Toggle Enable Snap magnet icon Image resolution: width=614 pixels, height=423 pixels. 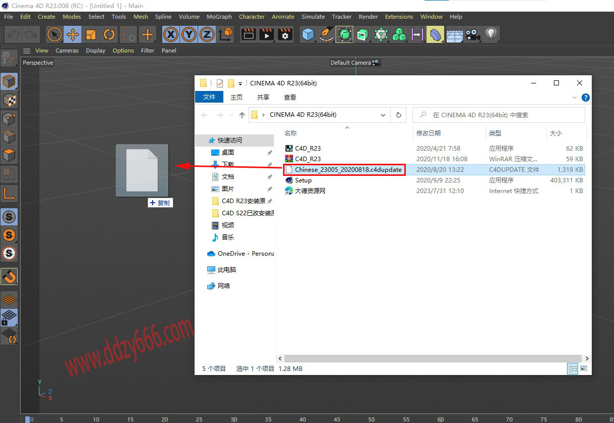pyautogui.click(x=9, y=276)
